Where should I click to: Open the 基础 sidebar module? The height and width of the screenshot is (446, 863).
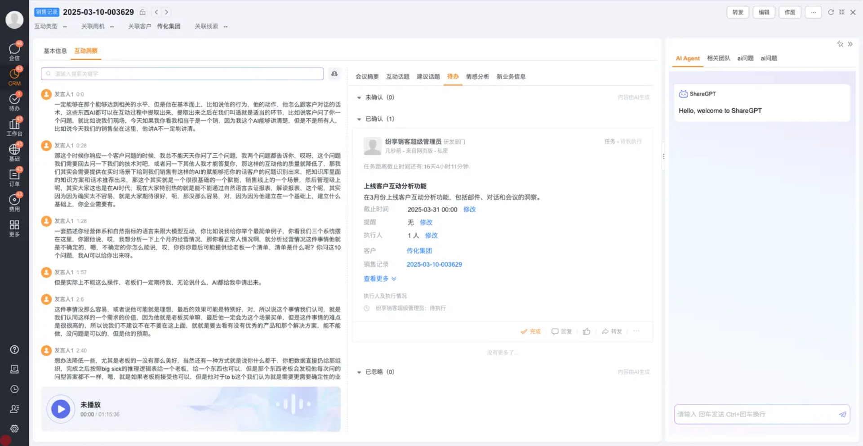pyautogui.click(x=14, y=152)
